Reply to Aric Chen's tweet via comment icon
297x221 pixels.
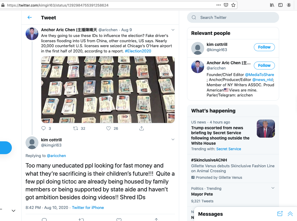click(x=44, y=128)
